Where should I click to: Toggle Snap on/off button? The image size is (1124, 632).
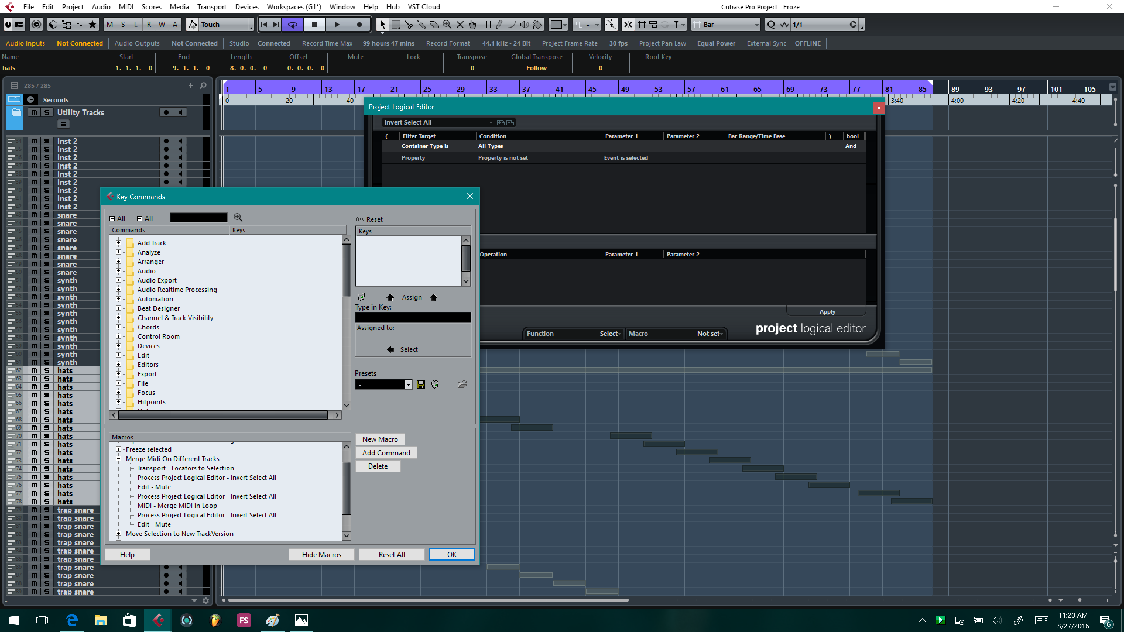click(x=628, y=24)
